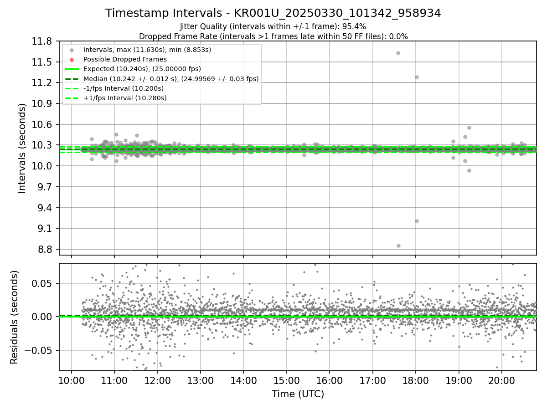The width and height of the screenshot is (547, 410).
Task: Click the 14:00 x-axis tick label
Action: tap(243, 381)
